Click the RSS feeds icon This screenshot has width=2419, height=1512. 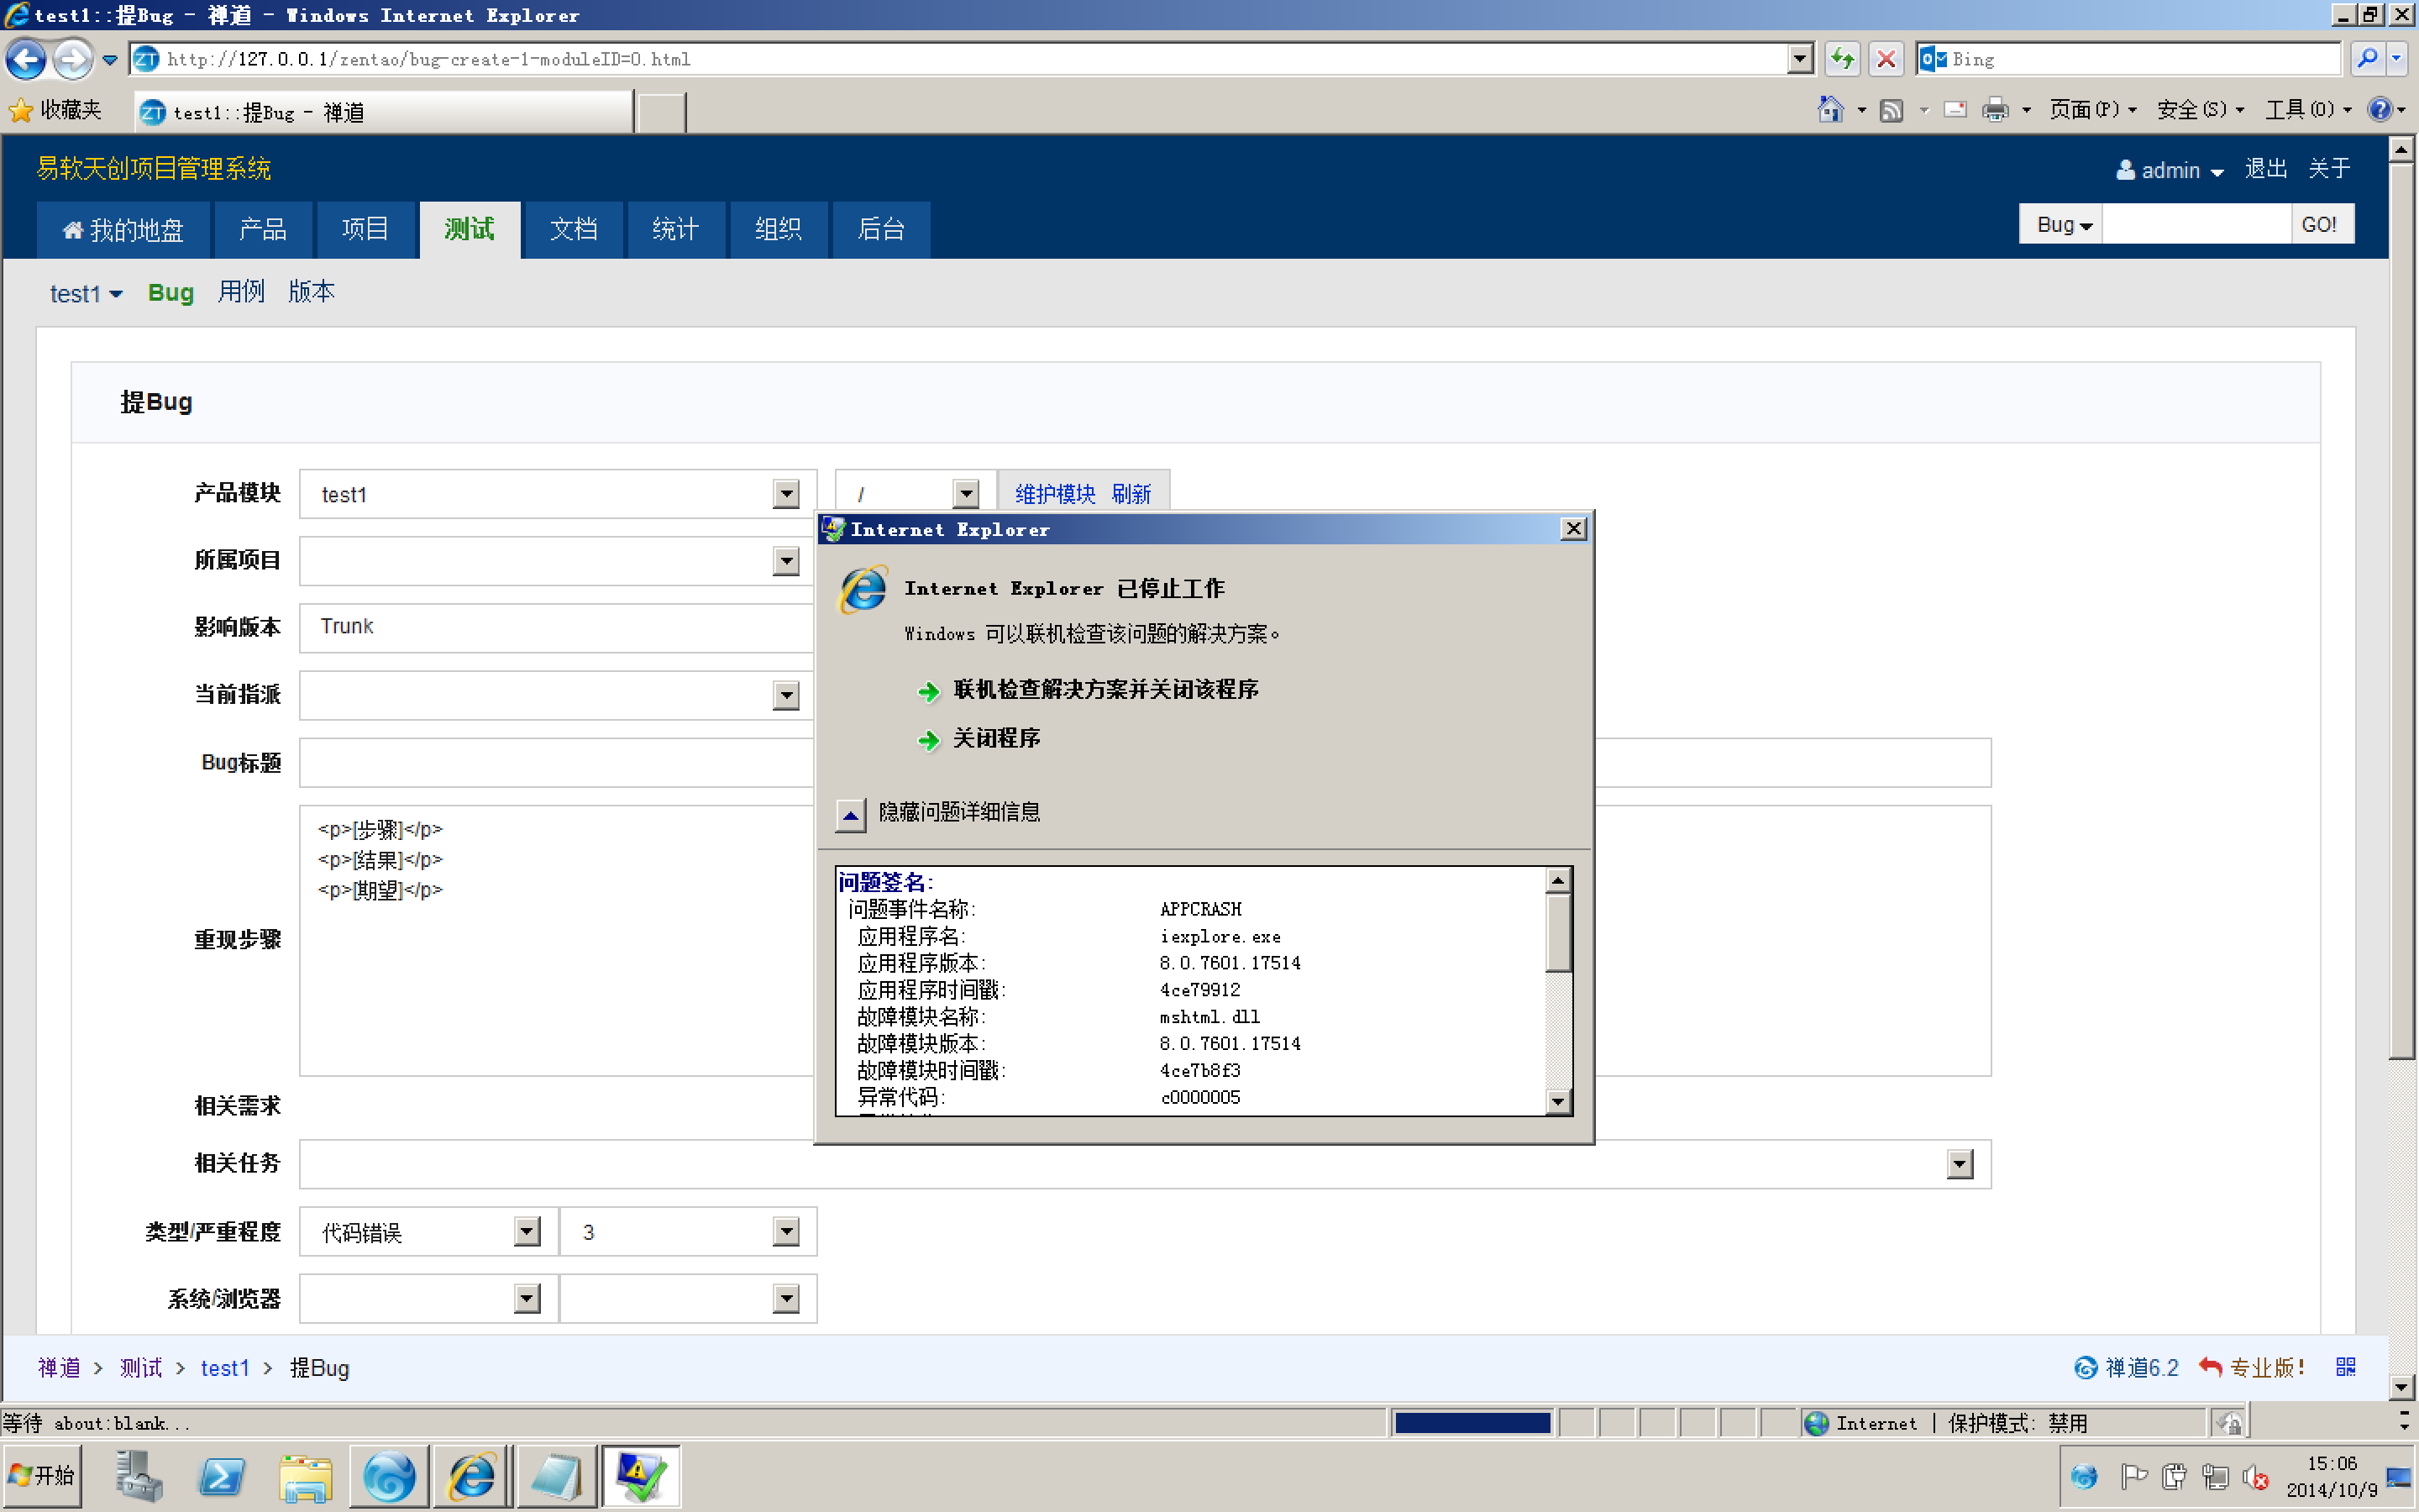point(1890,109)
